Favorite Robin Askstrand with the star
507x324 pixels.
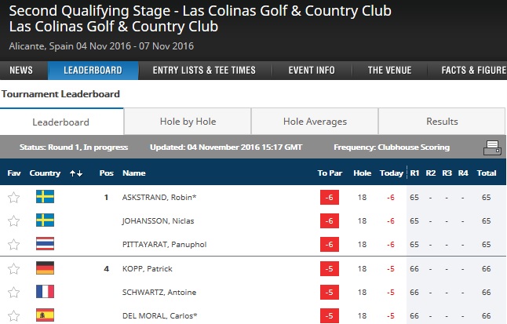pos(13,197)
